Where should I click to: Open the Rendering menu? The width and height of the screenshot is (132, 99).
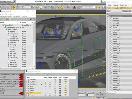43,4
